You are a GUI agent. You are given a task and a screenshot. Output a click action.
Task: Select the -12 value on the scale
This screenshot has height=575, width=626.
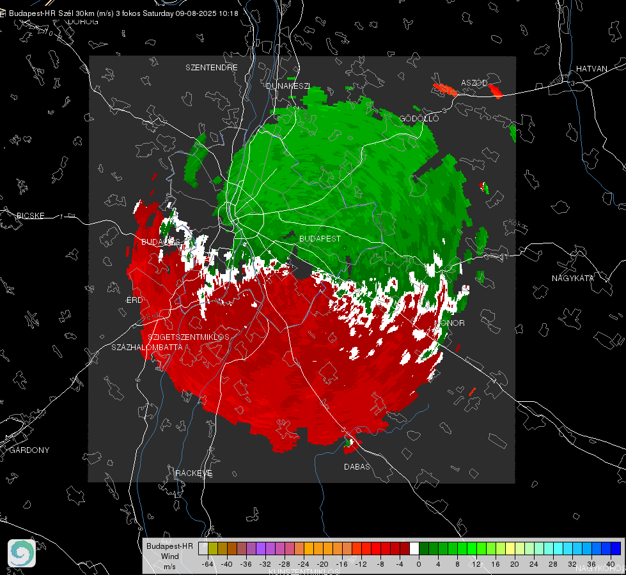361,564
